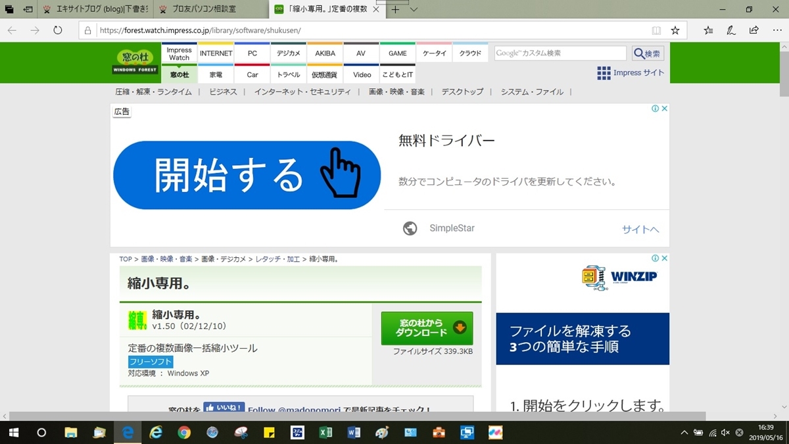
Task: Open Sticky Notes from taskbar
Action: coord(269,432)
